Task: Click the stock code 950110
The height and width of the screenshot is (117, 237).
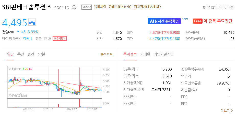Action: [x=62, y=8]
